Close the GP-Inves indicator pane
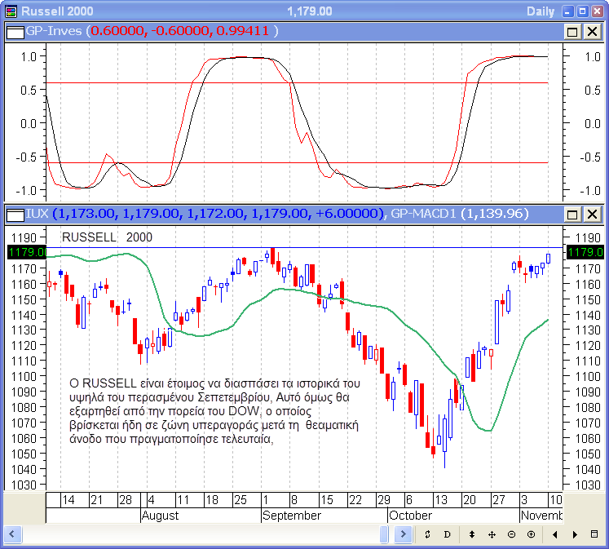This screenshot has height=549, width=609. 591,31
